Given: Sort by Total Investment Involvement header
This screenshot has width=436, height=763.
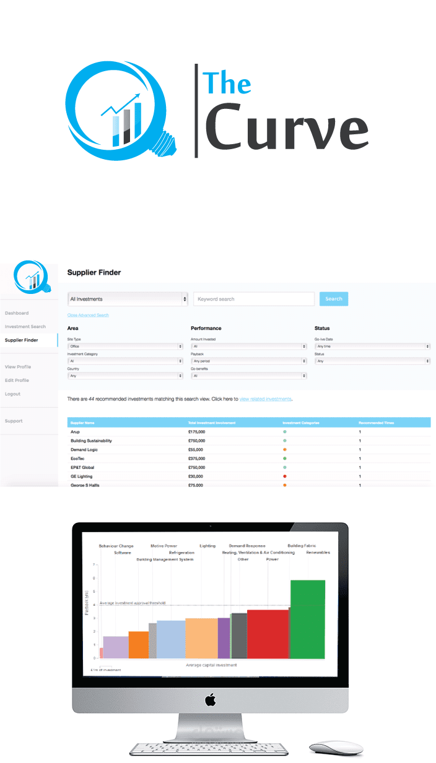Looking at the screenshot, I should click(212, 423).
